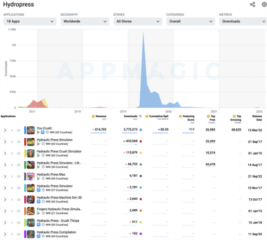Click the Cumulative RpD info icon
This screenshot has width=267, height=240.
(x=146, y=116)
